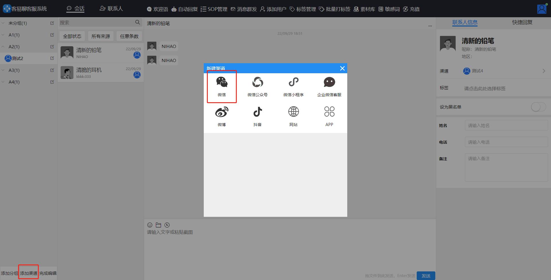Image resolution: width=551 pixels, height=280 pixels.
Task: Toggle the 设为黑名单 switch
Action: click(x=538, y=107)
